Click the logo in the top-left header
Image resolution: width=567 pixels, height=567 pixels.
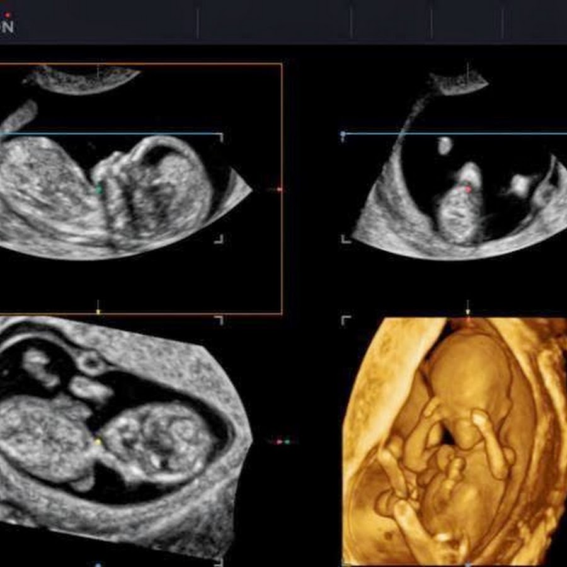(6, 24)
